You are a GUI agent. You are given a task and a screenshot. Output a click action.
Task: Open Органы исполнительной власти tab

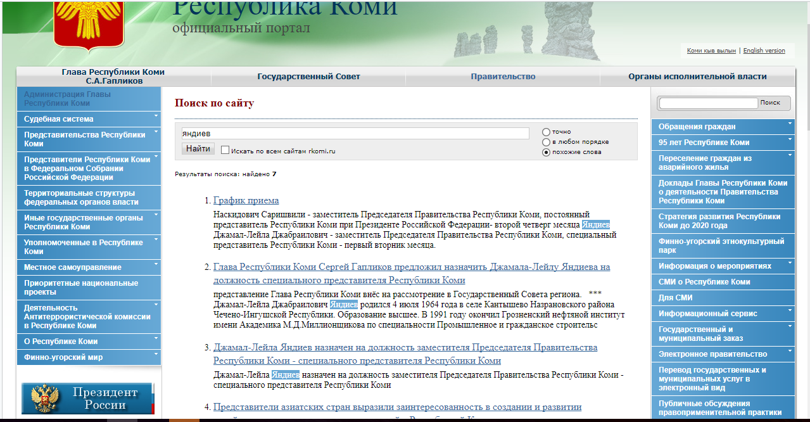click(x=697, y=77)
